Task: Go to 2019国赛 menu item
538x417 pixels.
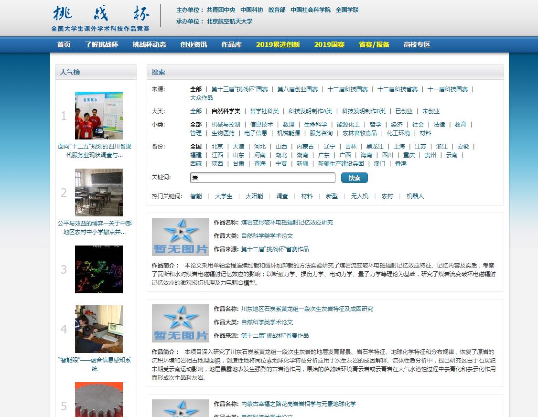Action: 329,44
